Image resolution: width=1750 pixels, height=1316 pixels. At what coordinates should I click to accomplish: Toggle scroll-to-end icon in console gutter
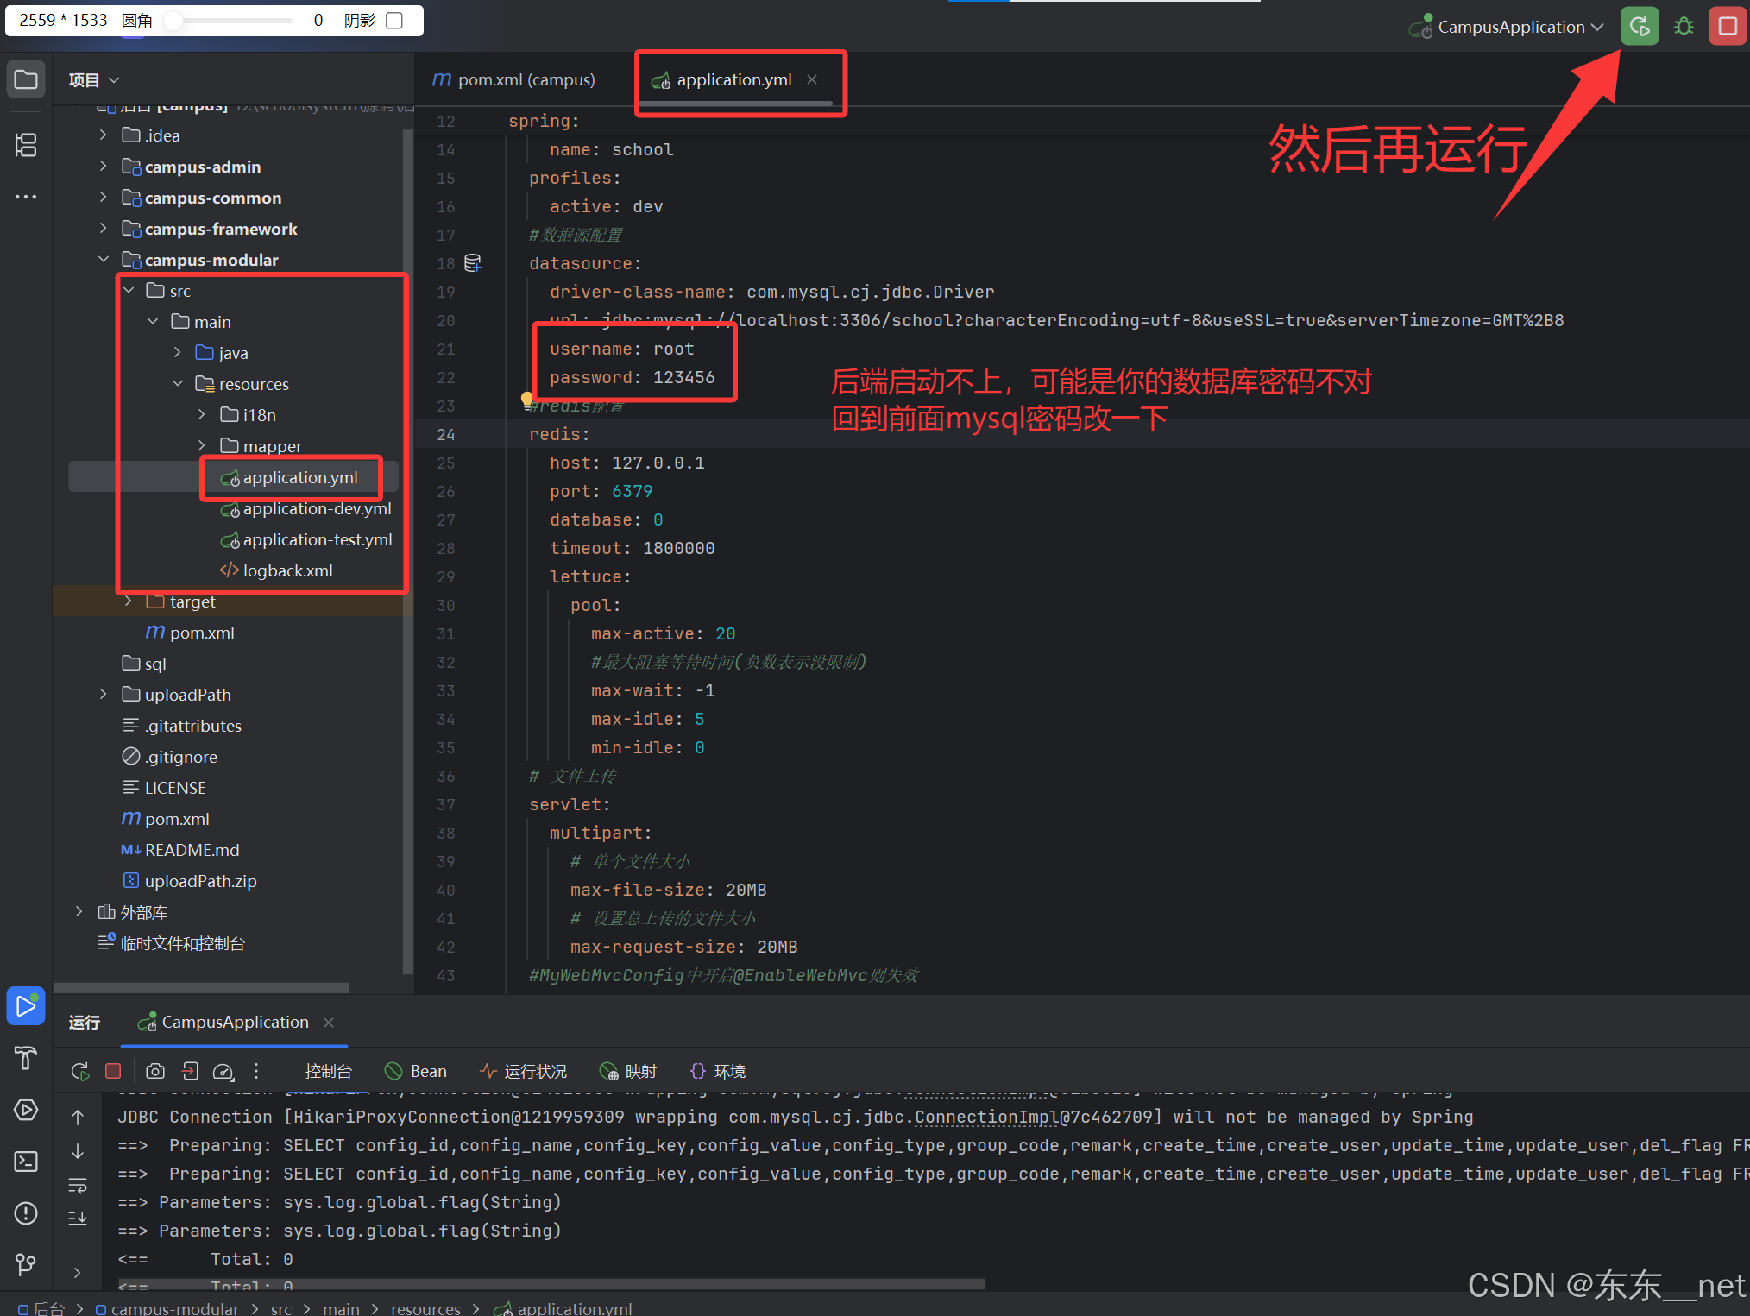point(78,1218)
